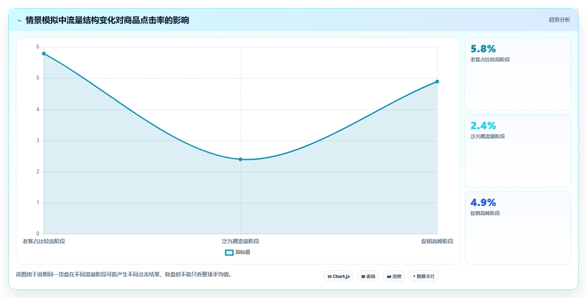Screen dimensions: 587x298
Task: Click the sparkle icon inside the 数据卡片 tag
Action: coord(414,276)
